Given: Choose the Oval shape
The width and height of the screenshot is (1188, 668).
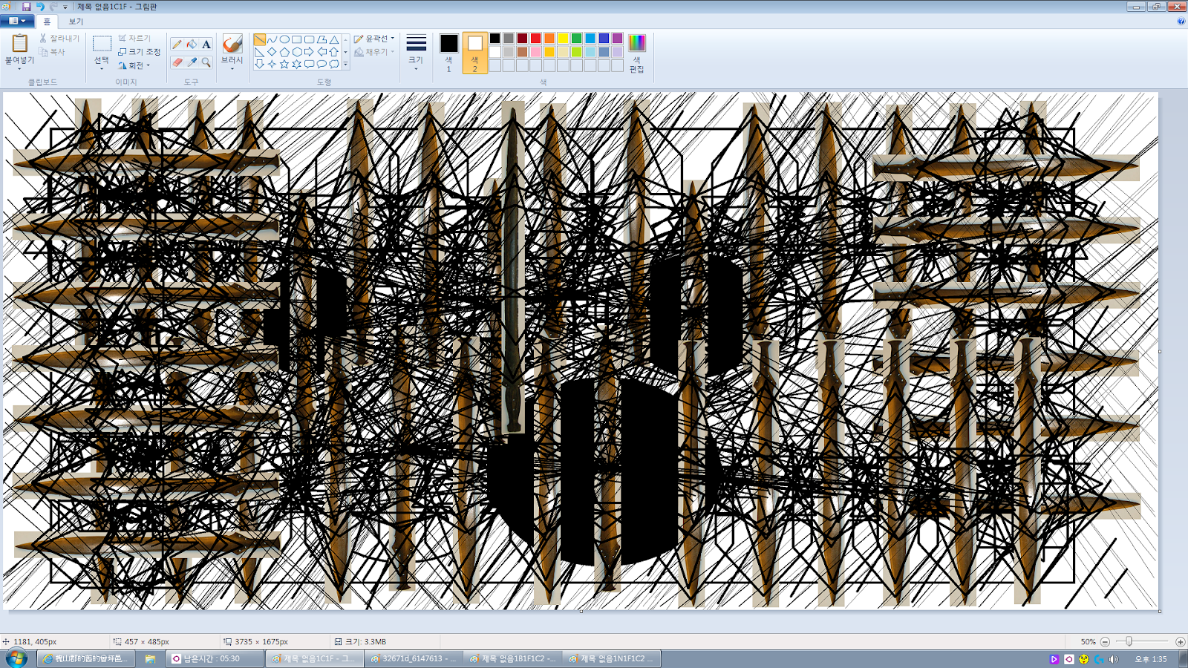Looking at the screenshot, I should [x=284, y=39].
